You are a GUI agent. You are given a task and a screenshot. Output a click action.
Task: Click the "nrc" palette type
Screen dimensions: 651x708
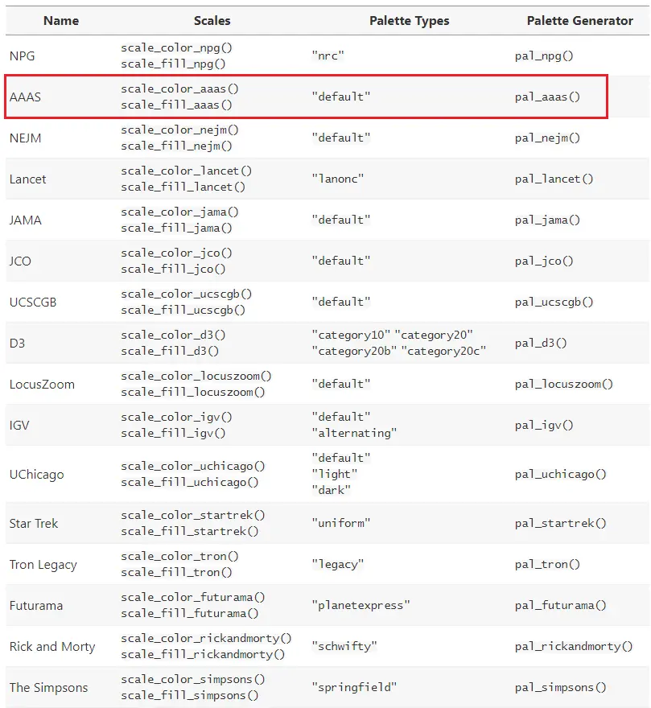click(328, 56)
